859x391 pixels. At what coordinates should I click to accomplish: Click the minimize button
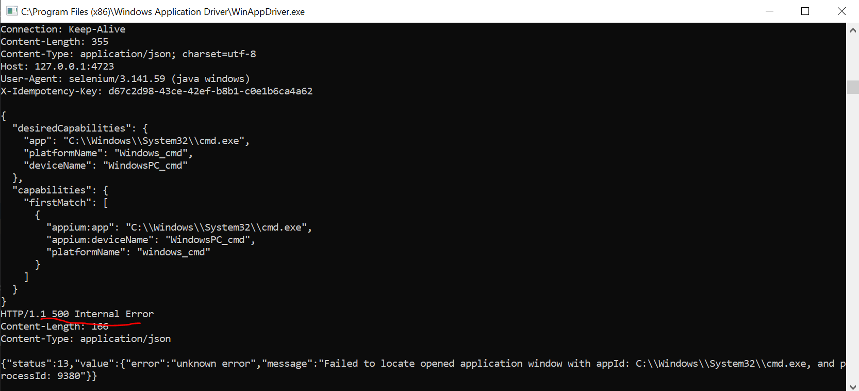(x=769, y=11)
